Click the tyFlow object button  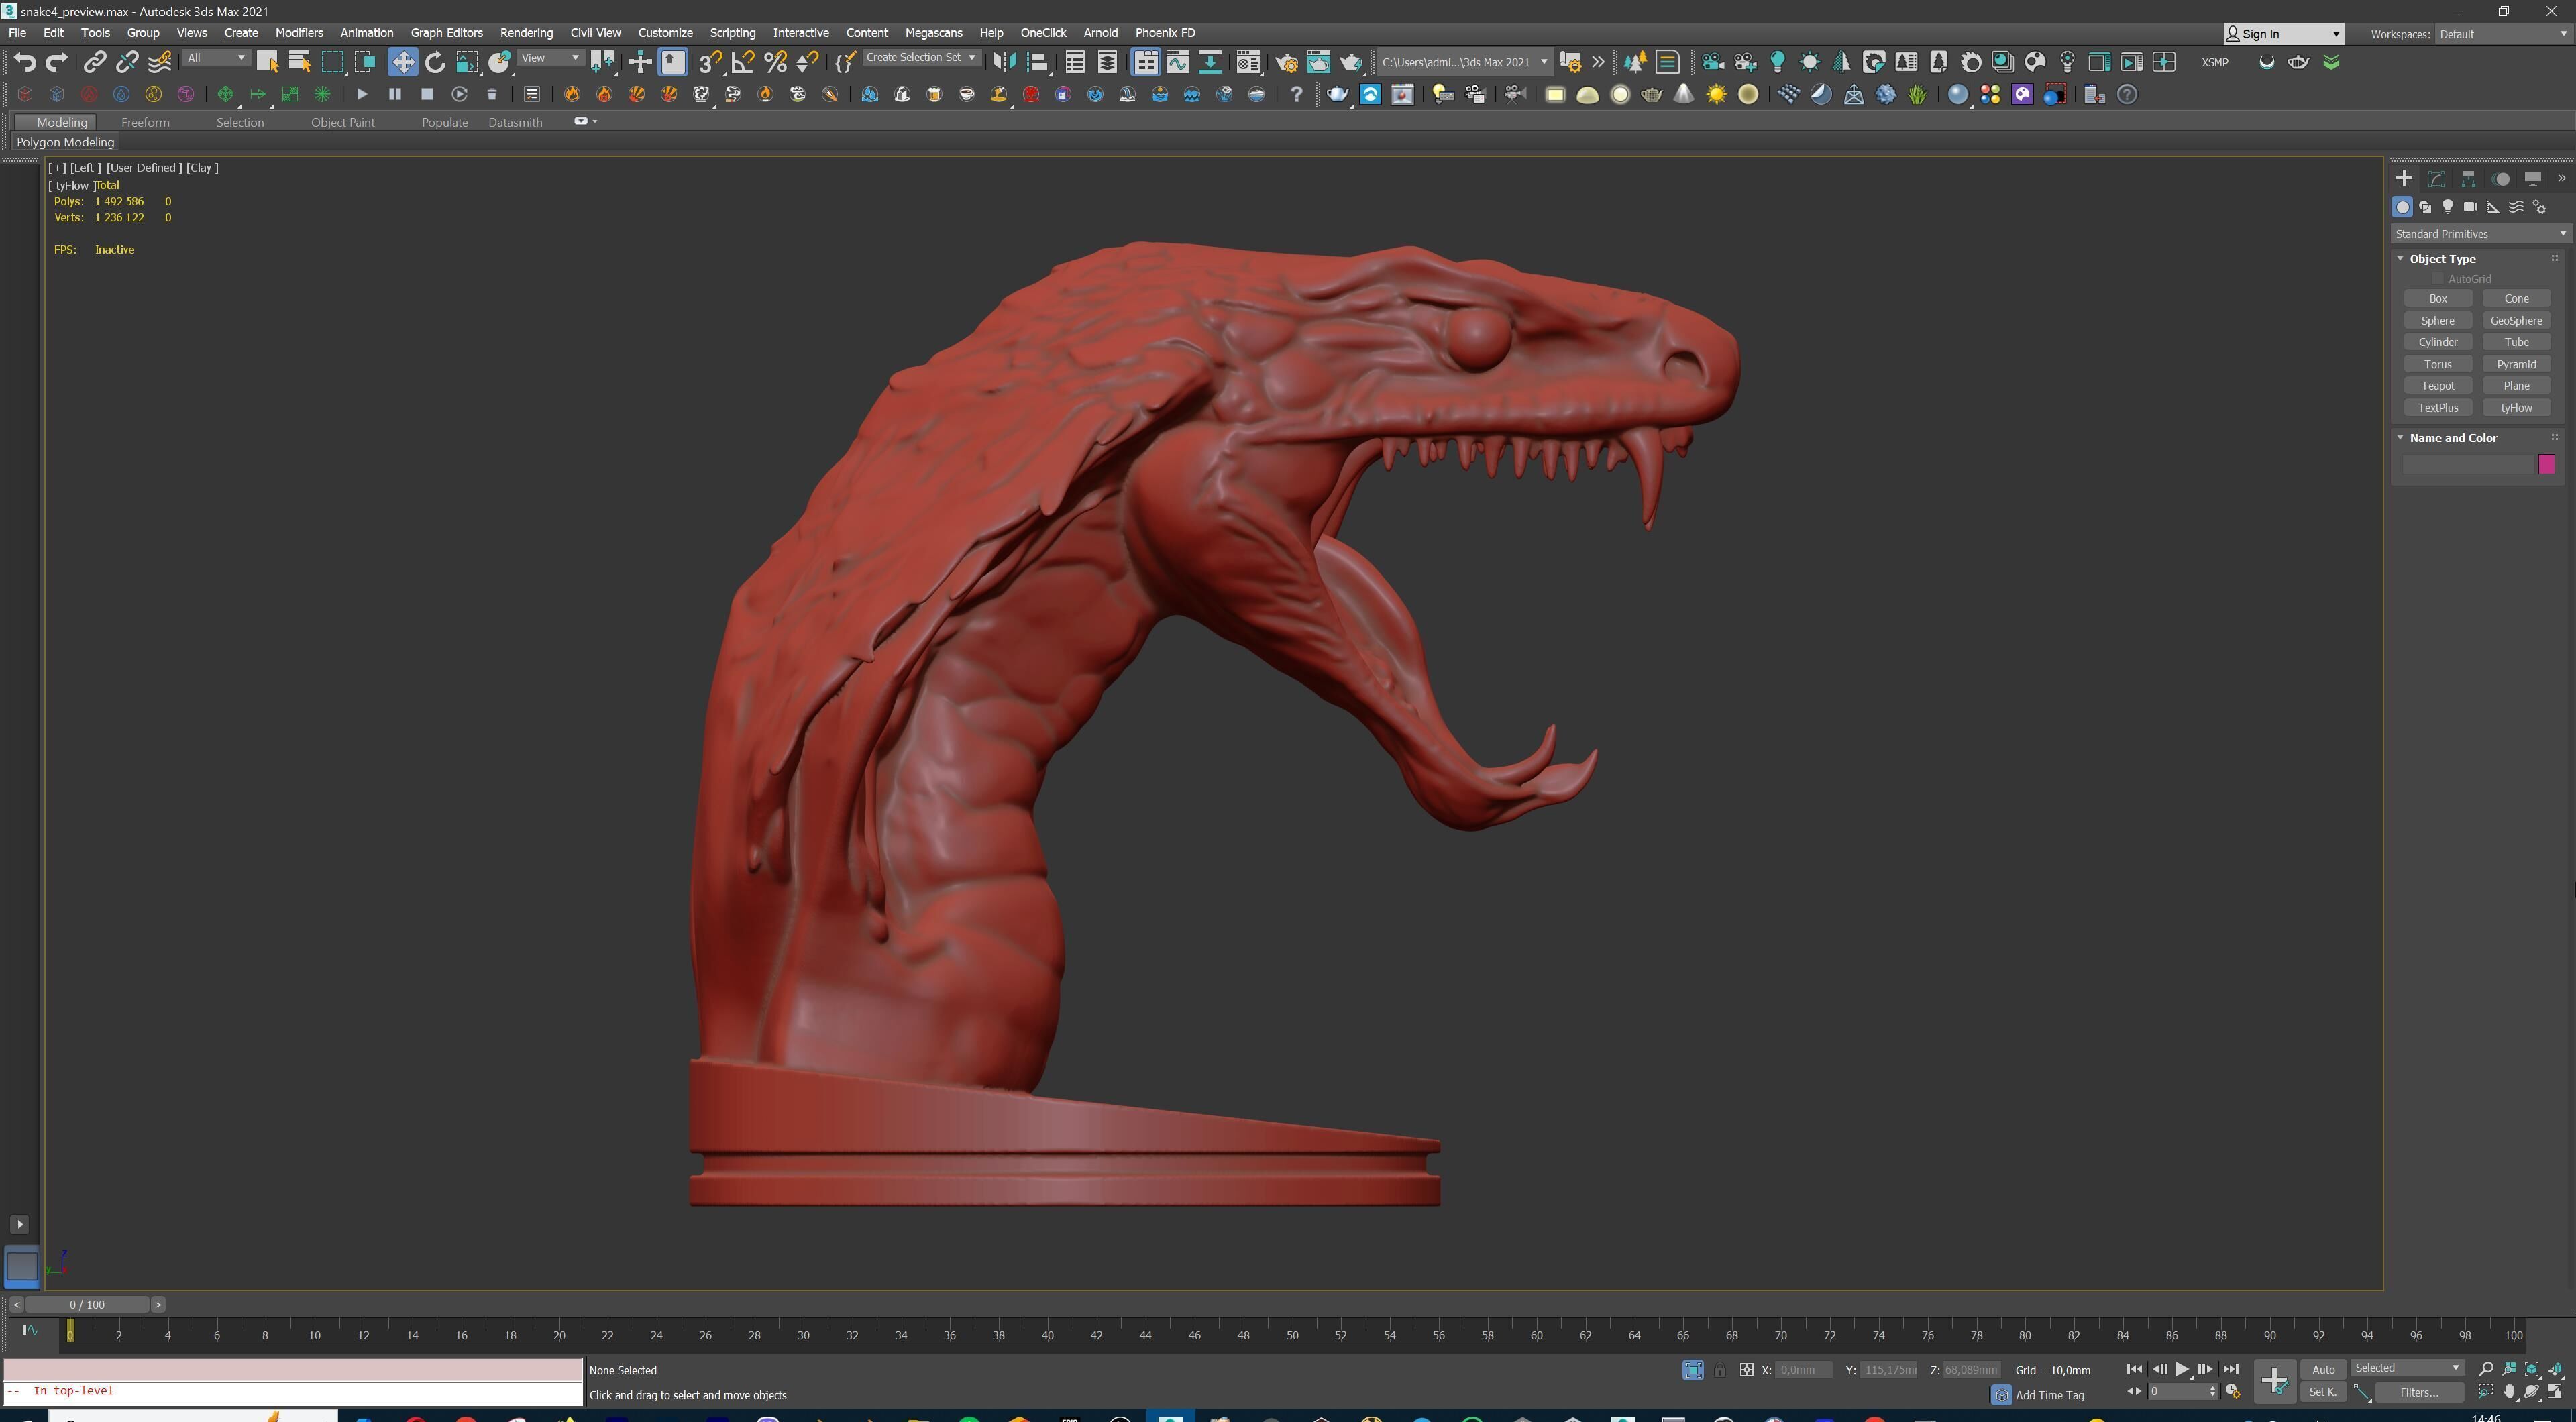pos(2516,408)
